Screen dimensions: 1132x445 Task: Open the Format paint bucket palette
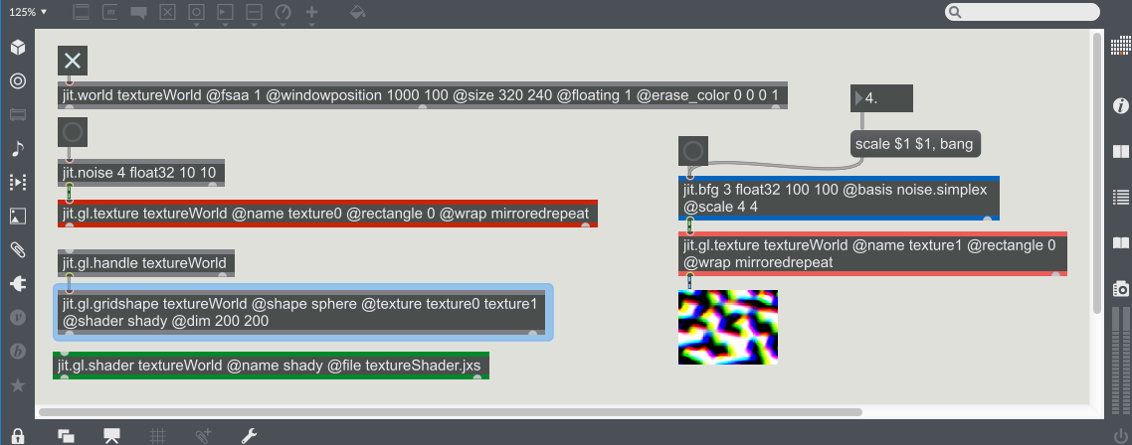coord(357,12)
